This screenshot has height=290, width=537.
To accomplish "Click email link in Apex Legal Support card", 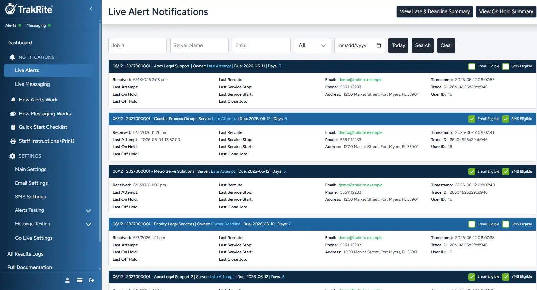I will coord(360,80).
